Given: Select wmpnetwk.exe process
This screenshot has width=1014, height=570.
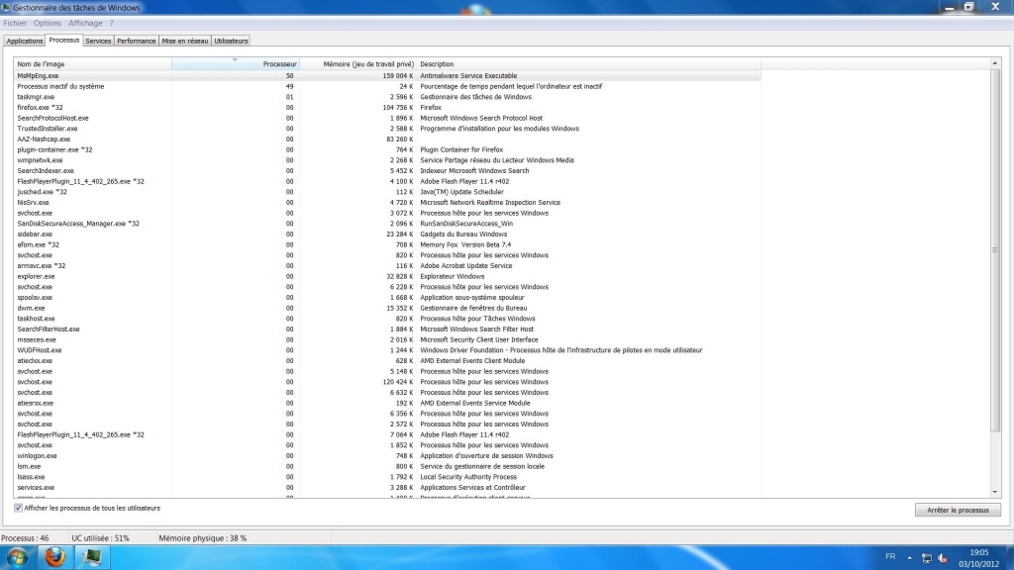Looking at the screenshot, I should coord(387,160).
